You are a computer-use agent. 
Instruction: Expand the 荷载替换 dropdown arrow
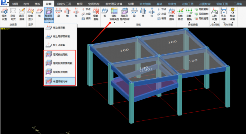point(189,22)
